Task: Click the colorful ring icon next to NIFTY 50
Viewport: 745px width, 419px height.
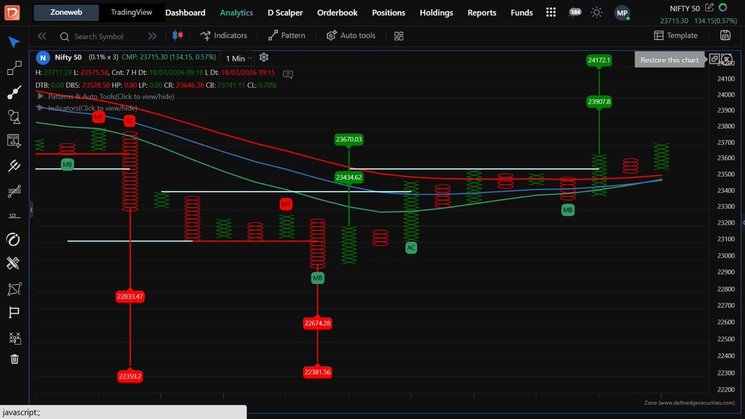Action: (723, 7)
